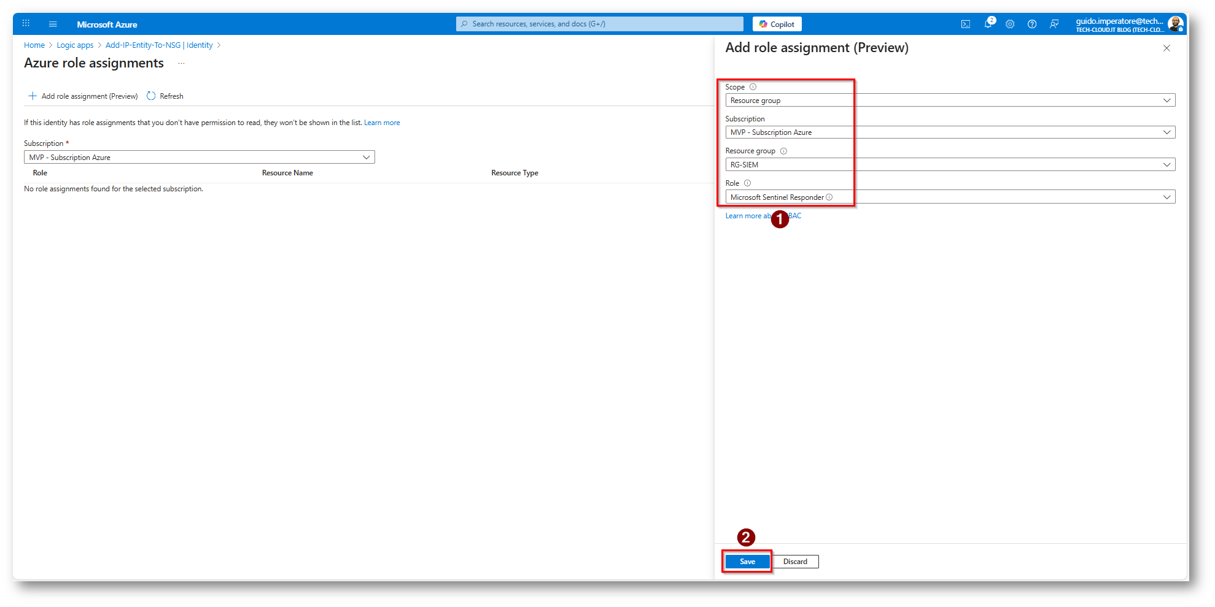Screen dimensions: 1215x607
Task: Show info for Microsoft Sentinel Responder role
Action: (x=829, y=197)
